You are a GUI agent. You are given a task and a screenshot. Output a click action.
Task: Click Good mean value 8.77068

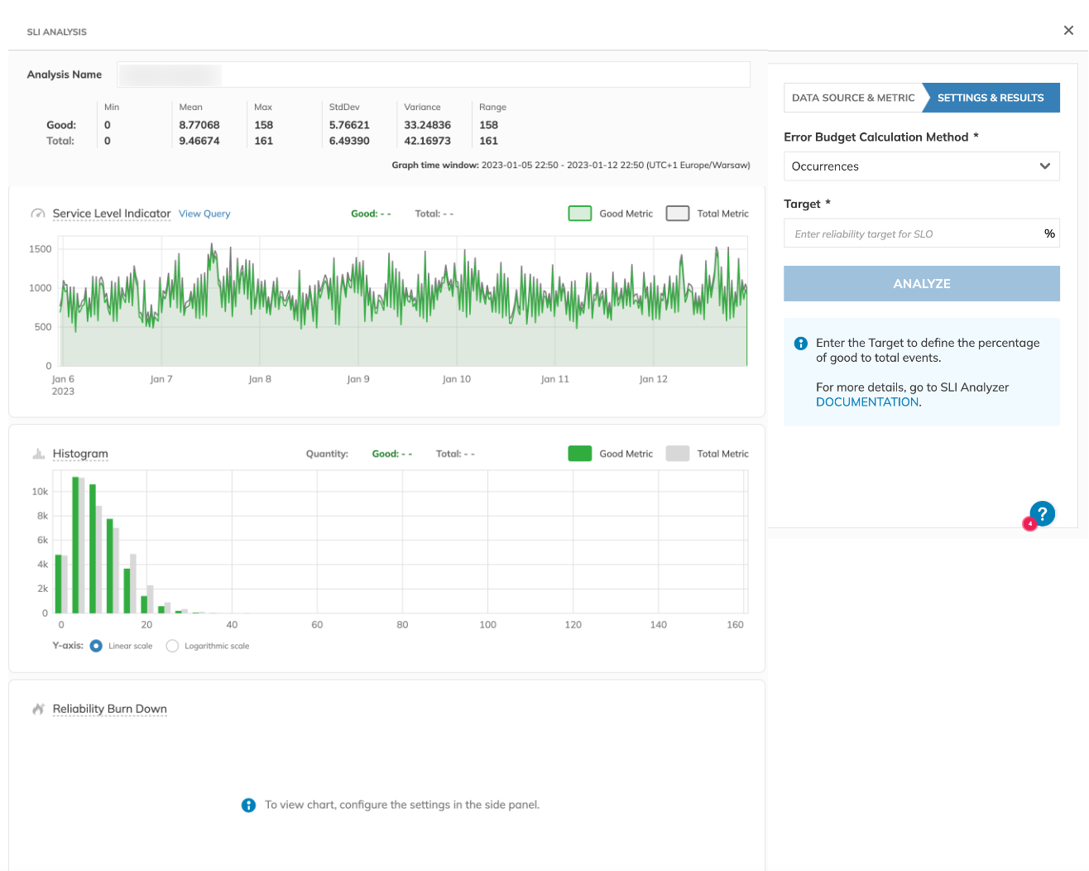199,125
